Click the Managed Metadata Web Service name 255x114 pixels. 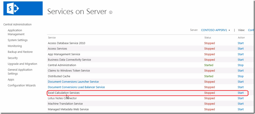pyautogui.click(x=68, y=110)
